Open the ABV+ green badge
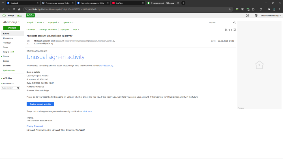This screenshot has width=283, height=159. pos(30,15)
